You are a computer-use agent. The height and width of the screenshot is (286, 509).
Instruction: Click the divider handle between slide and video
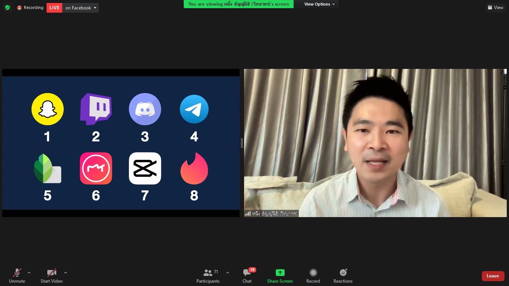point(242,143)
